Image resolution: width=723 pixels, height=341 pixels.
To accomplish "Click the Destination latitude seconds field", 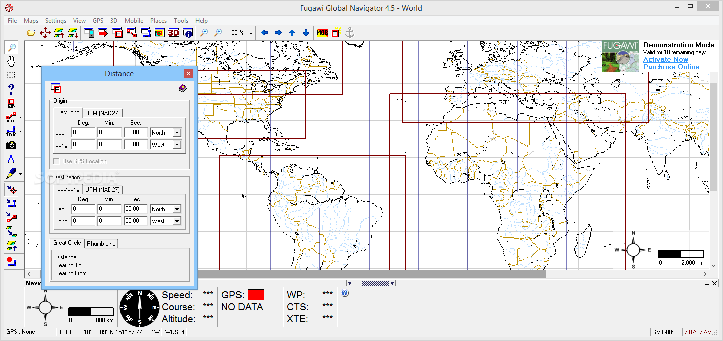I will pyautogui.click(x=136, y=209).
